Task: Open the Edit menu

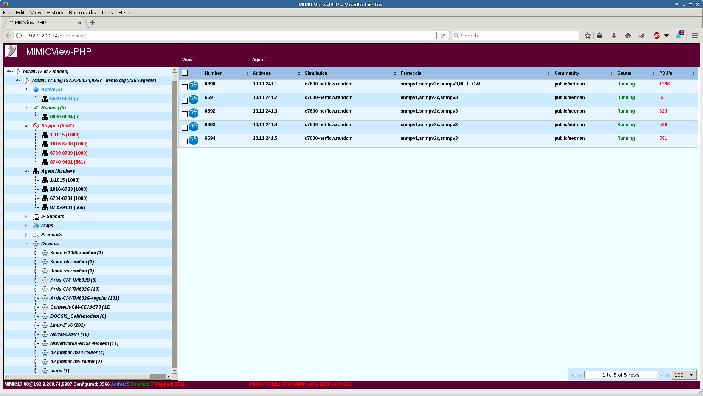Action: click(20, 12)
